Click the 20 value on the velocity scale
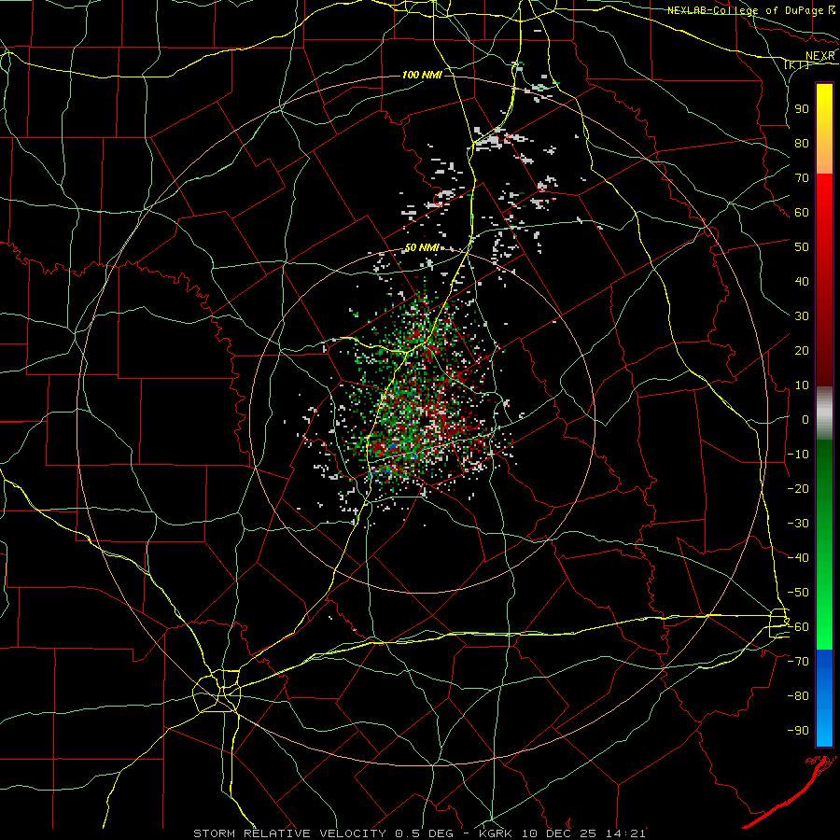The height and width of the screenshot is (840, 840). (x=802, y=350)
